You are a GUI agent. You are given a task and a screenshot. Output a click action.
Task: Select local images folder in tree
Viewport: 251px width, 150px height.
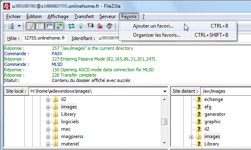(69, 107)
